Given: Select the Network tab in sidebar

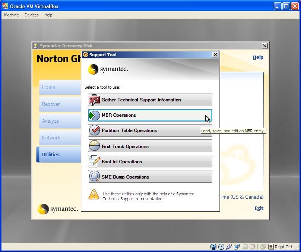Looking at the screenshot, I should click(x=51, y=138).
